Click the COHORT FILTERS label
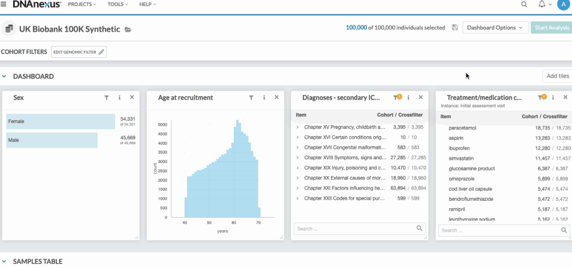The height and width of the screenshot is (268, 572). [24, 52]
